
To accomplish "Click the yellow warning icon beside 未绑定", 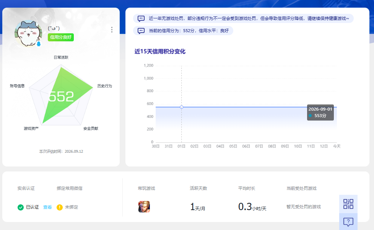I will (60, 207).
